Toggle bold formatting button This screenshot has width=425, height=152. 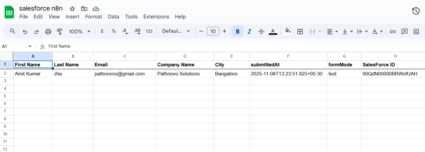point(238,31)
